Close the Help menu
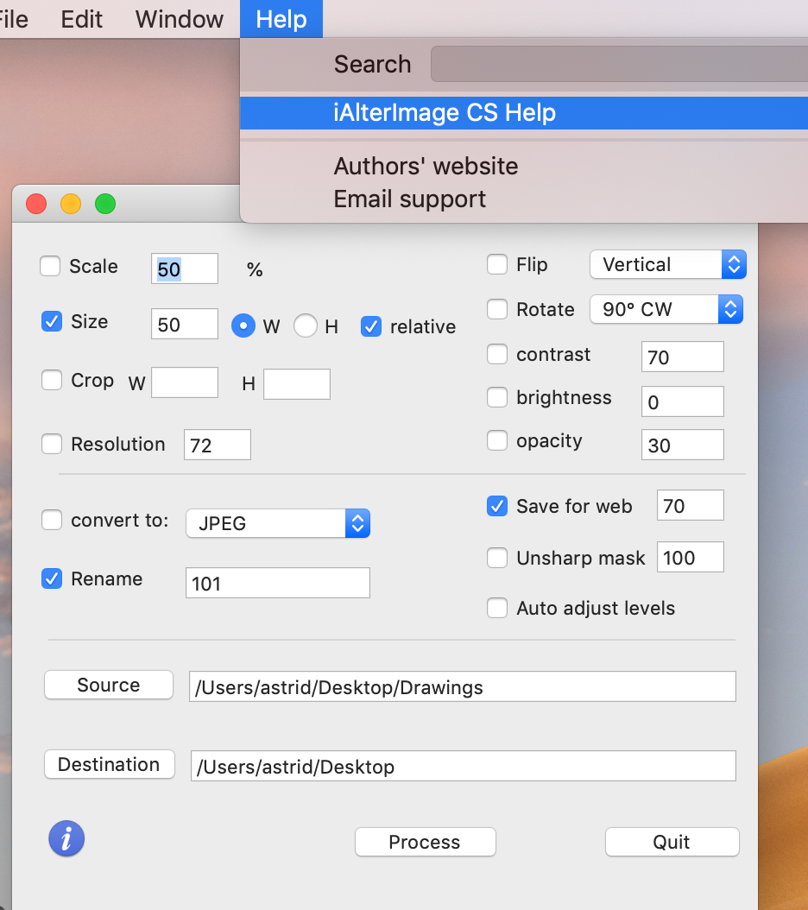 coord(281,19)
